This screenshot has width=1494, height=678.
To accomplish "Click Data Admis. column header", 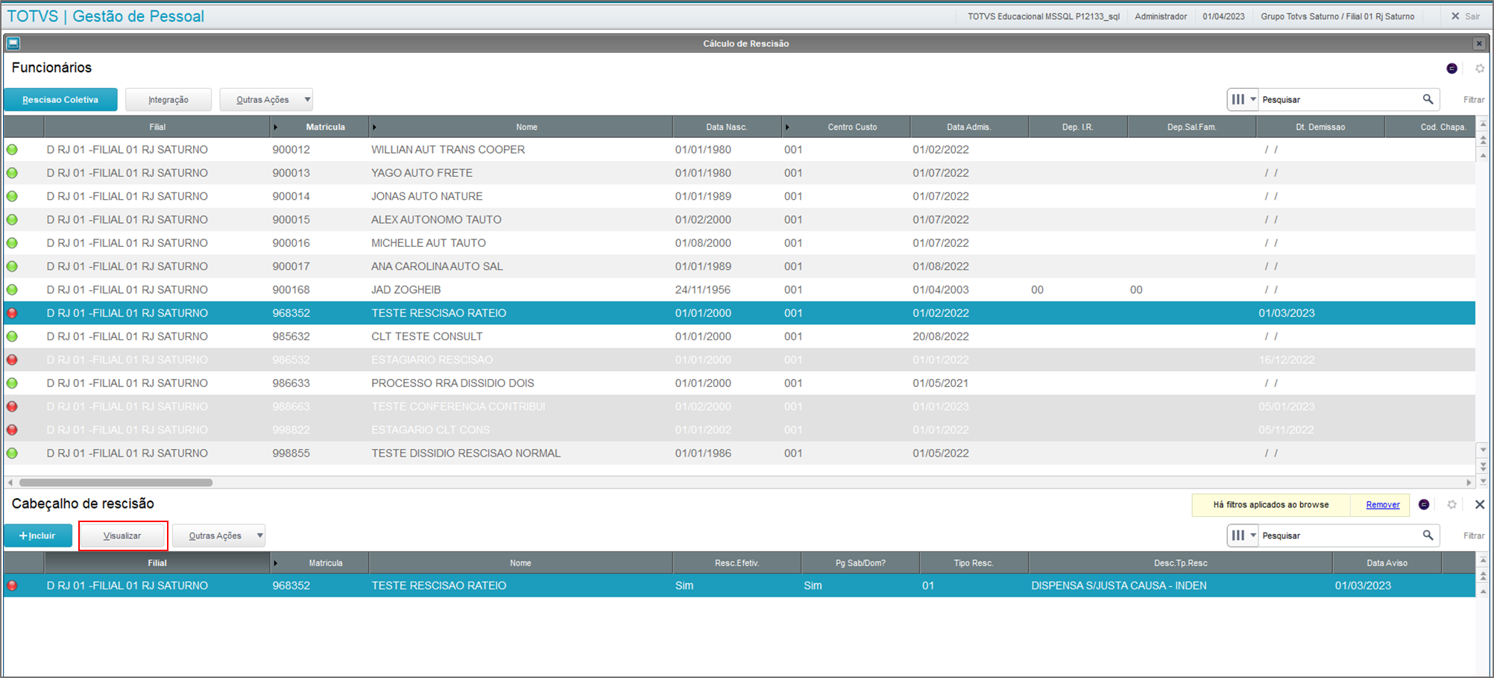I will [968, 127].
